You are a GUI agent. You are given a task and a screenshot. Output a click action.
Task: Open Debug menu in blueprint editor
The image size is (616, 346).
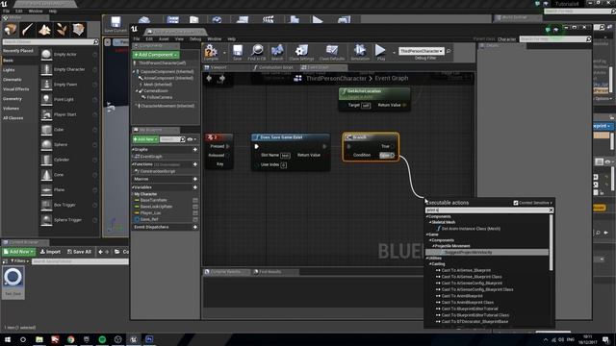[x=195, y=39]
